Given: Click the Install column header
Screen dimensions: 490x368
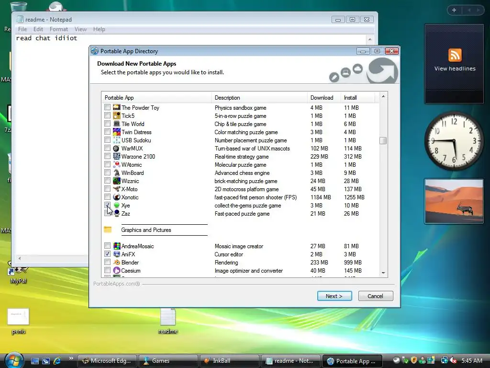Looking at the screenshot, I should click(x=357, y=98).
